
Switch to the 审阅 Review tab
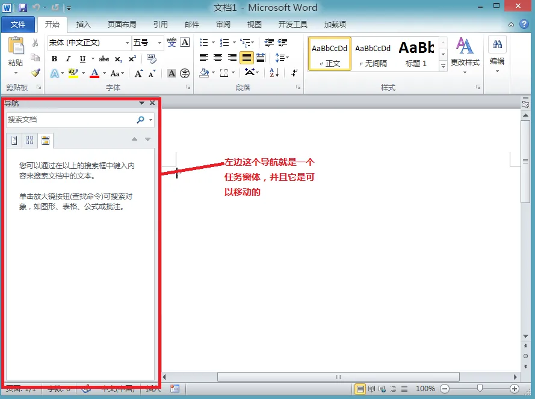[x=223, y=25]
